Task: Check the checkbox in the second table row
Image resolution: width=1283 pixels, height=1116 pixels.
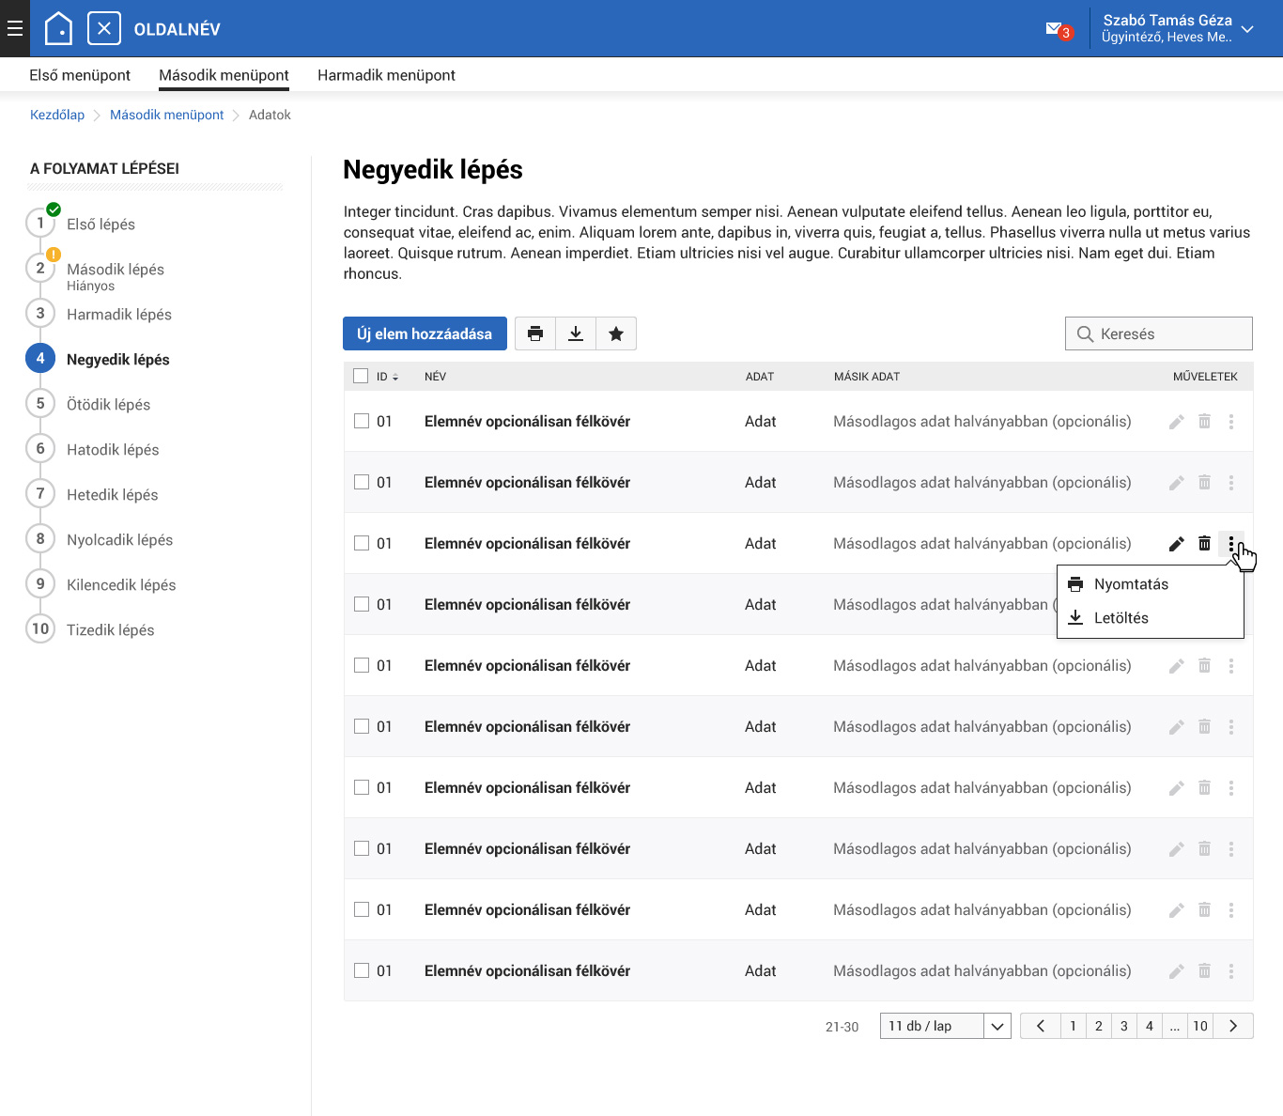Action: 362,482
